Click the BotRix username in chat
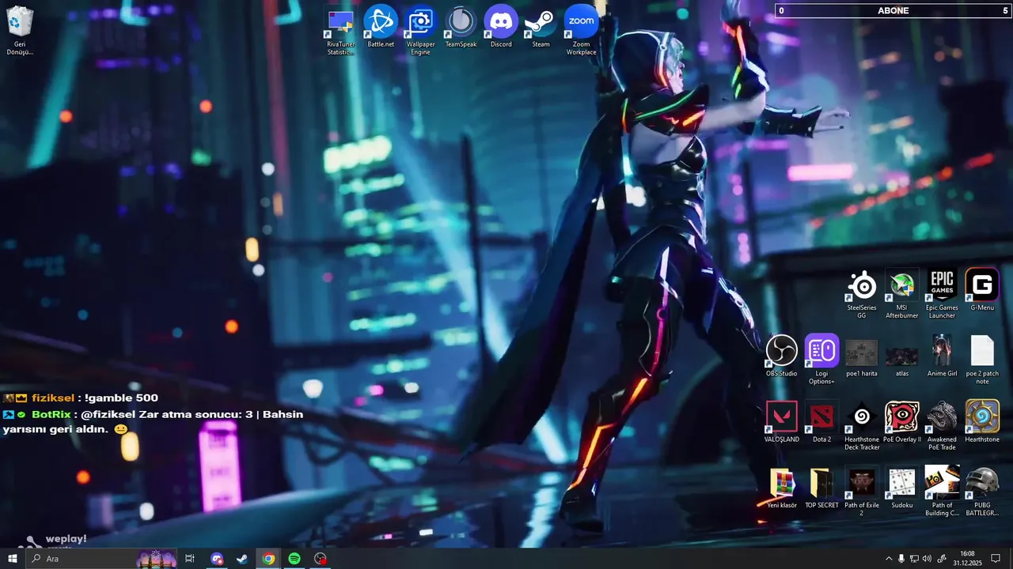 coord(51,414)
